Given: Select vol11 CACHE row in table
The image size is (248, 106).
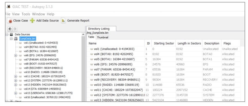Looking at the screenshot, I should (163, 90).
